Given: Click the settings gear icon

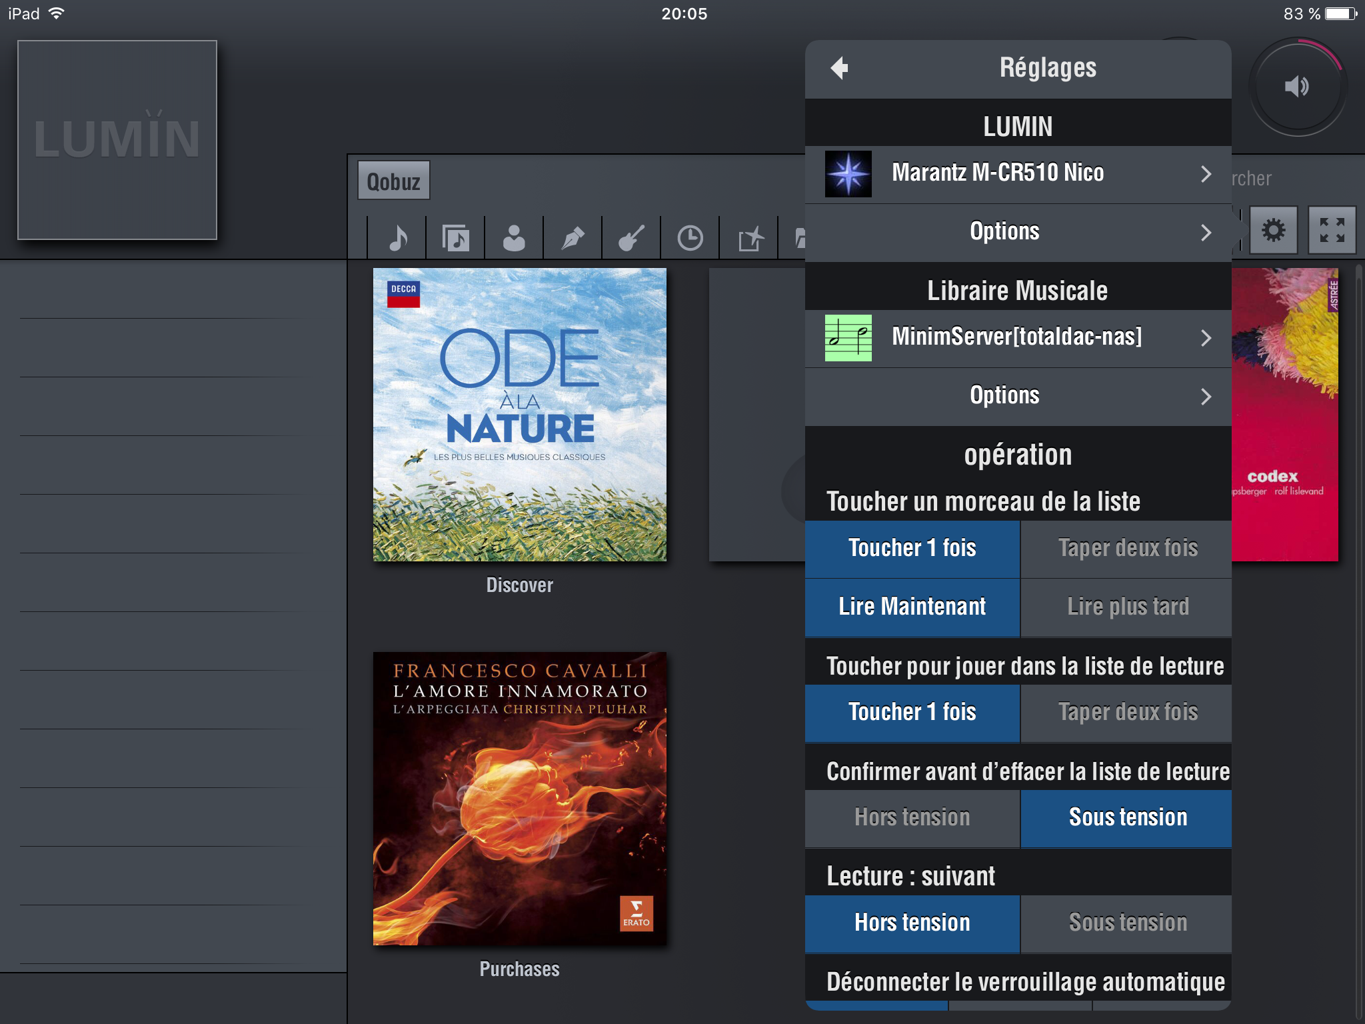Looking at the screenshot, I should click(x=1273, y=231).
